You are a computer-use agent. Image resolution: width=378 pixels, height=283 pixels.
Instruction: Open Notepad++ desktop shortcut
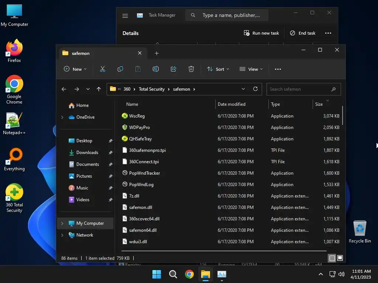pos(14,123)
